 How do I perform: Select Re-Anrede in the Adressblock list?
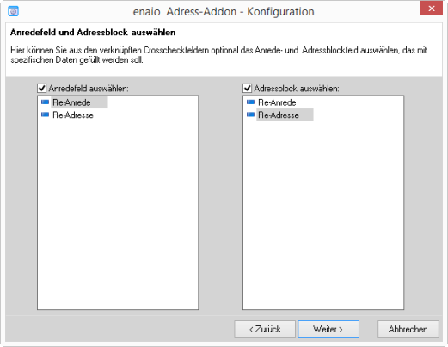(277, 102)
